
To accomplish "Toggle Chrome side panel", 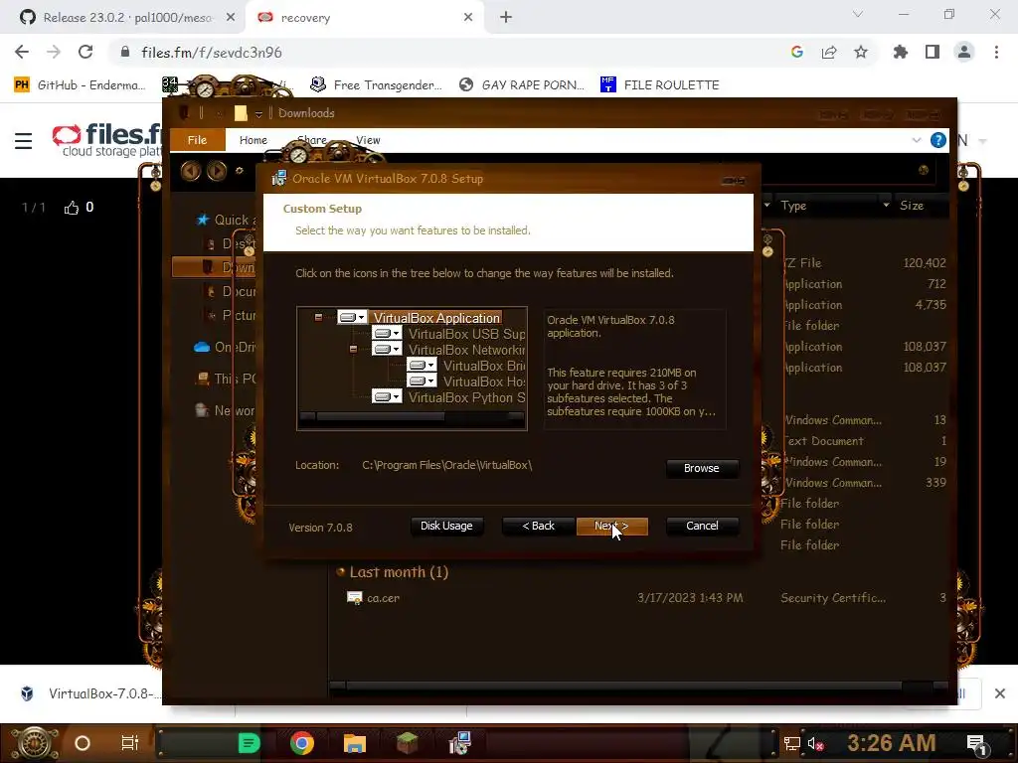I will pyautogui.click(x=933, y=52).
